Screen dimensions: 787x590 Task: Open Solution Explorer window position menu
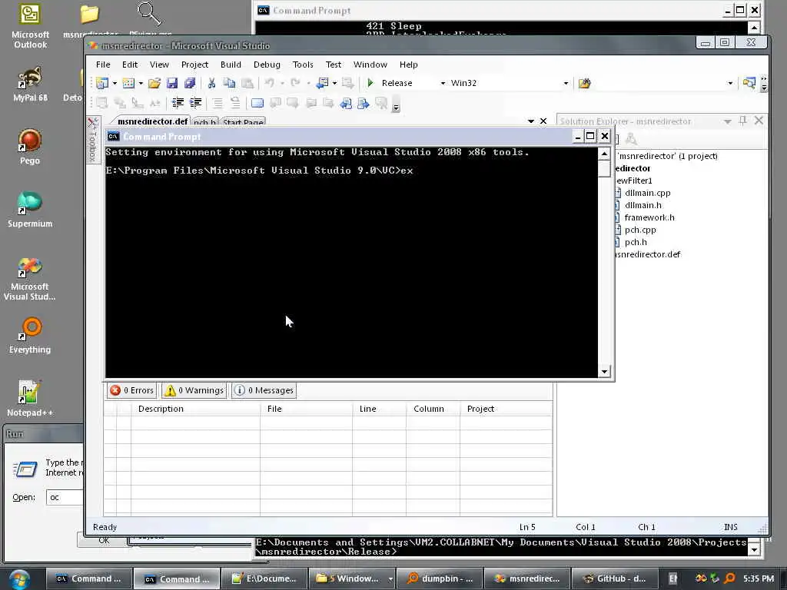pos(728,121)
